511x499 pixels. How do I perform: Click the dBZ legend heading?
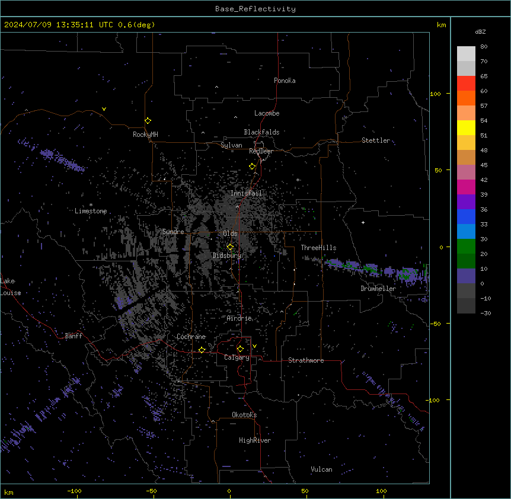[x=480, y=32]
